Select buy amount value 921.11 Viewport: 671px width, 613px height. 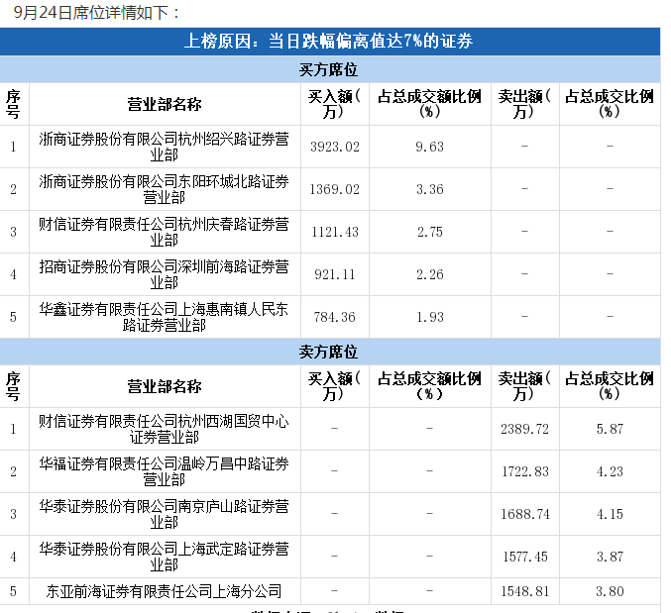[335, 274]
